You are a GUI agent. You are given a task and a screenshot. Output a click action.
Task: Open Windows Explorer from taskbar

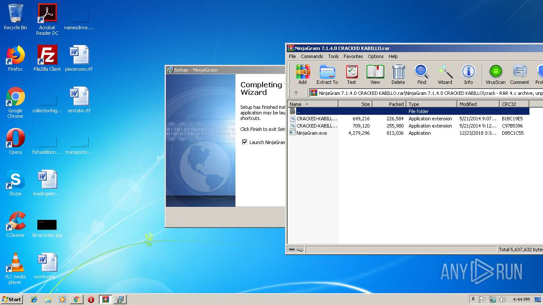click(48, 299)
